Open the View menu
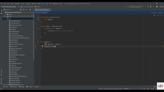Viewport: 164px width, 92px height. (x=12, y=4)
